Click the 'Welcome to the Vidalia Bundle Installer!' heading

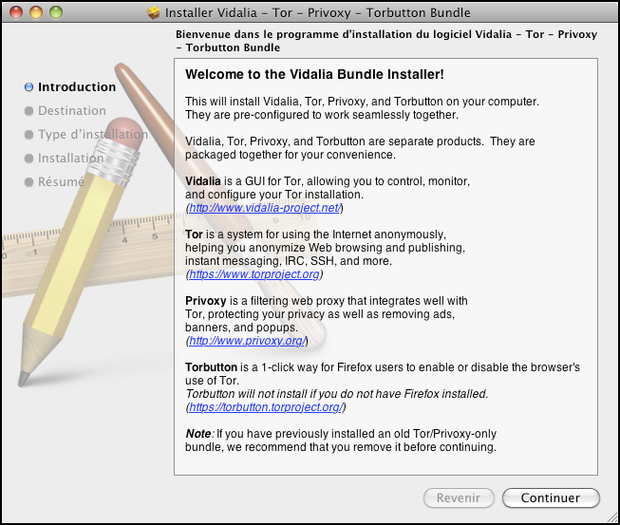[x=314, y=74]
